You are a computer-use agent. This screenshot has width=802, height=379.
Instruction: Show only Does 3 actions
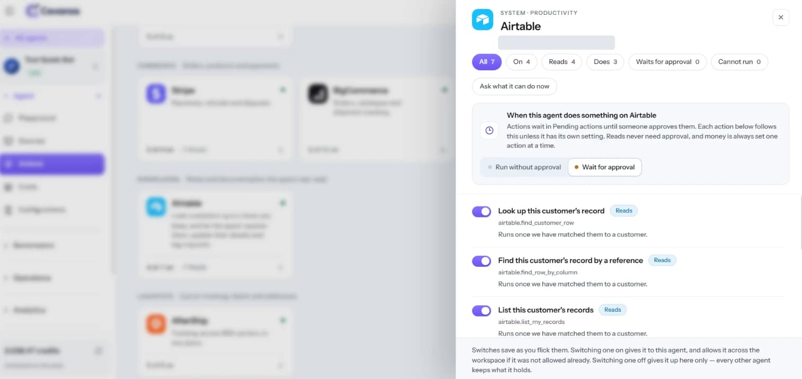click(x=605, y=62)
